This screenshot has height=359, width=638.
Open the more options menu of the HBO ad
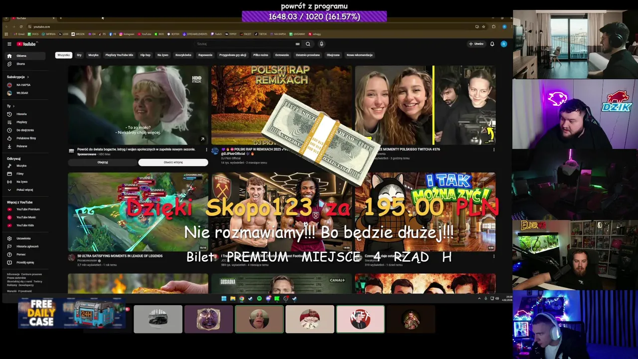[206, 150]
